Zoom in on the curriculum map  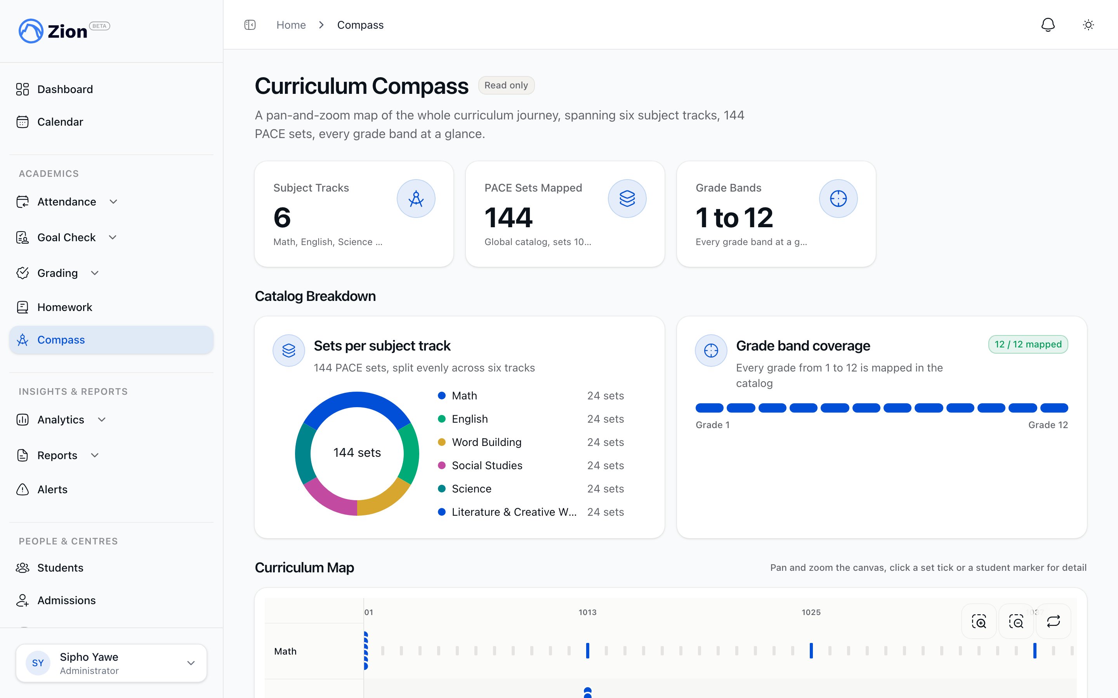979,621
